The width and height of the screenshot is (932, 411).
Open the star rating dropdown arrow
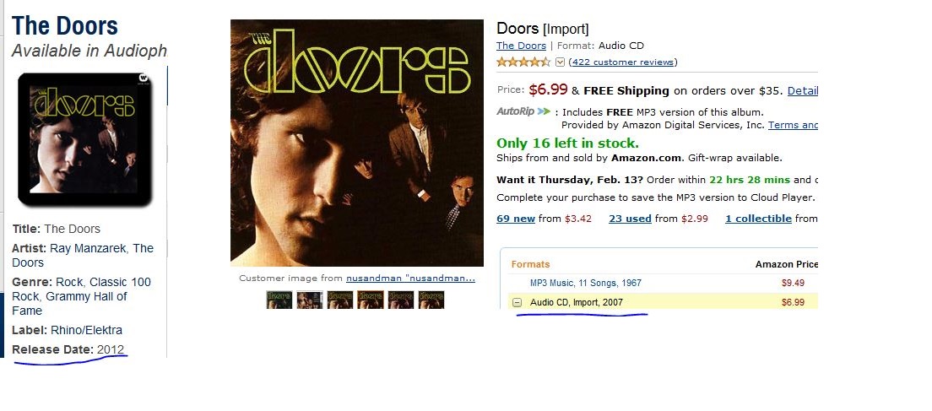pyautogui.click(x=560, y=62)
